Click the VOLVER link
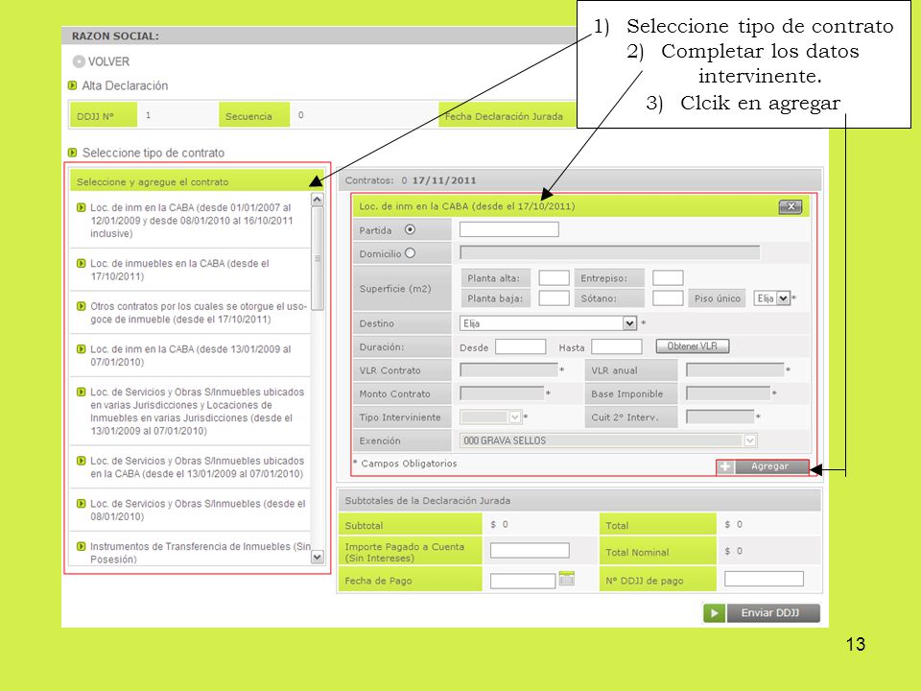The height and width of the screenshot is (691, 921). [x=108, y=61]
